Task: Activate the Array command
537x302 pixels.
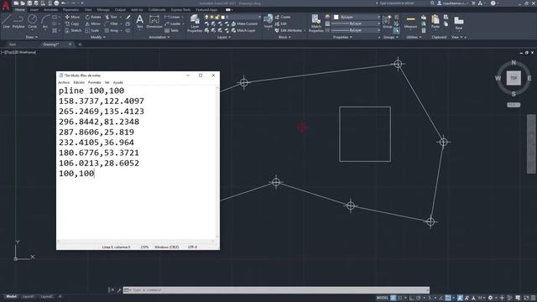Action: point(112,30)
